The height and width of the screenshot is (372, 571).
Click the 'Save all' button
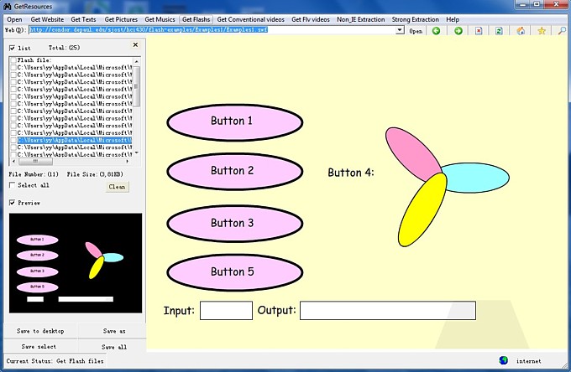114,347
